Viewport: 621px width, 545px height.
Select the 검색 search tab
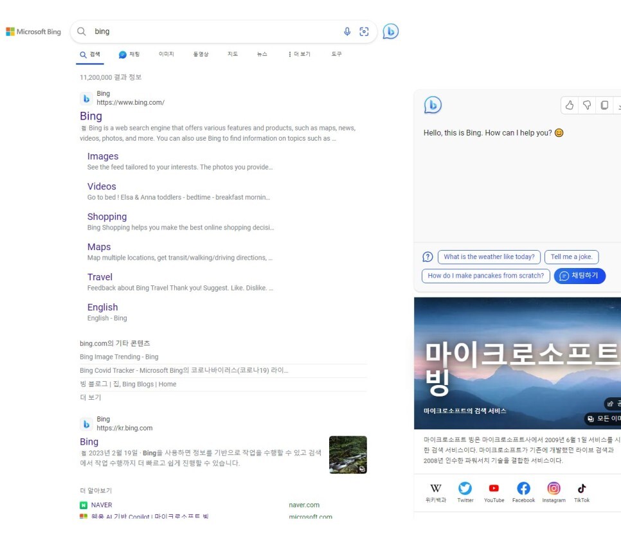[90, 54]
